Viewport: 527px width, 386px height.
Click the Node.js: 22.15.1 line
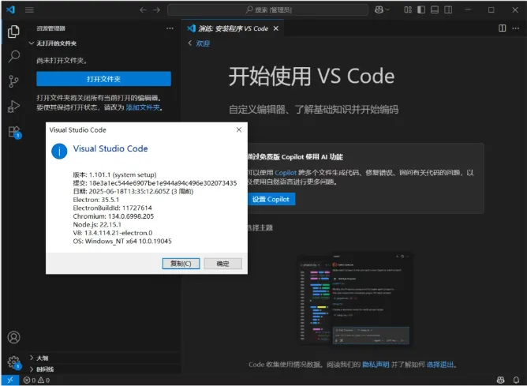pos(97,225)
